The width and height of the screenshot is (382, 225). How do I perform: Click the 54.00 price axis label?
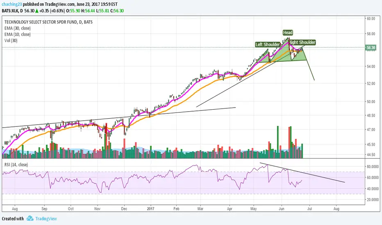coord(371,66)
